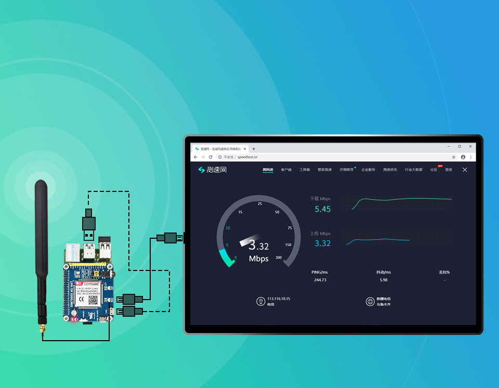Reload the speedtest.cn page
This screenshot has width=499, height=388.
[x=211, y=157]
